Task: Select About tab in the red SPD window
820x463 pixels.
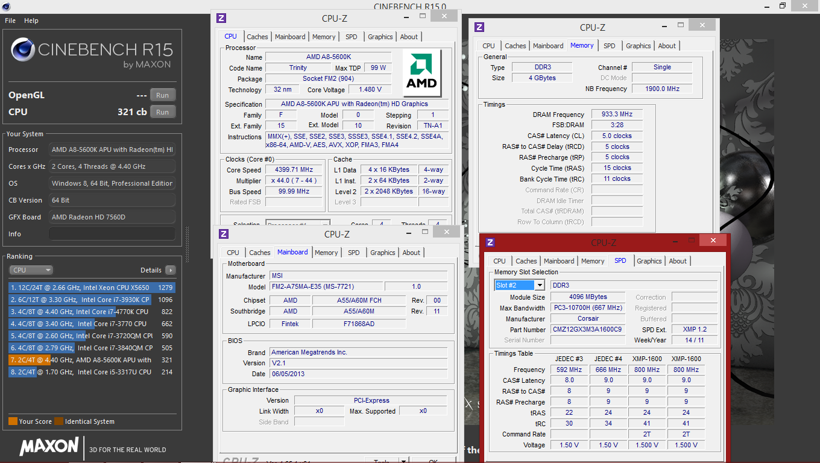Action: click(678, 261)
